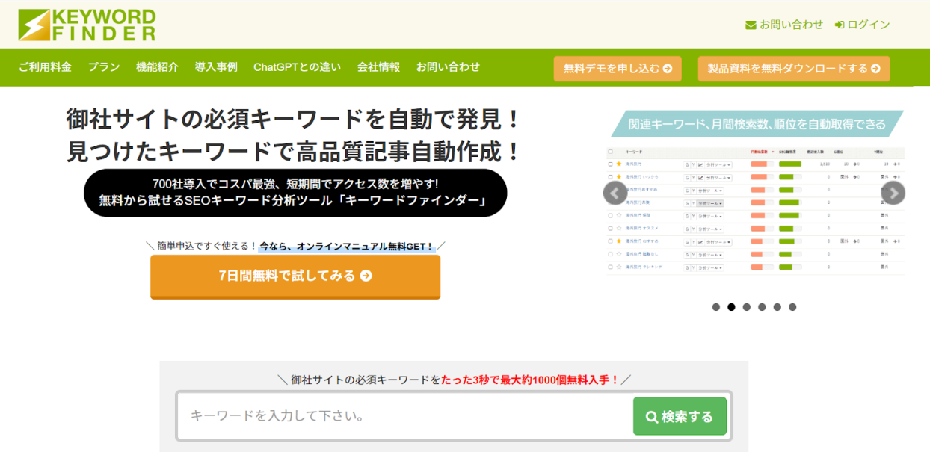Star the 海外旅行 ランキング keyword row
This screenshot has width=930, height=452.
point(619,267)
